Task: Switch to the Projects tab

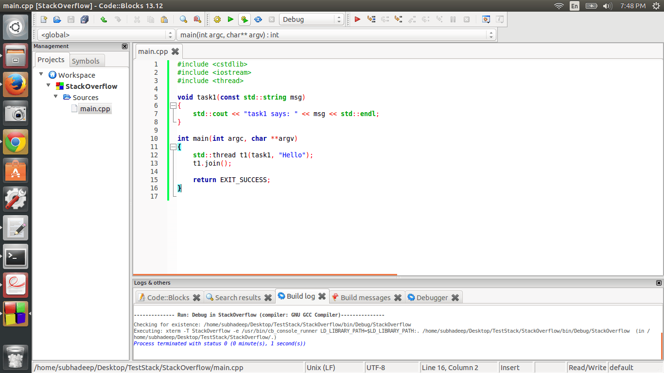Action: 51,60
